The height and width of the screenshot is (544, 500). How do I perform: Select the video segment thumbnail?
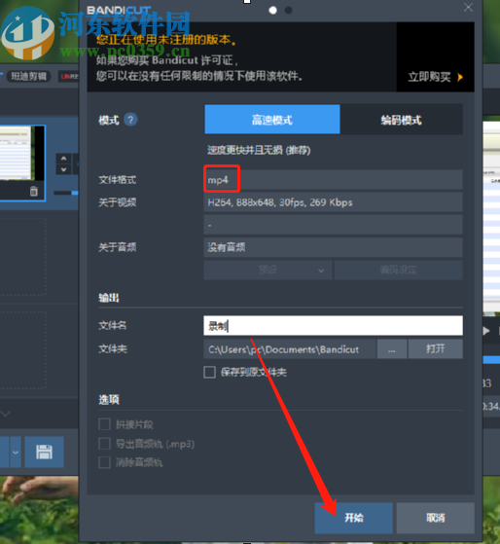tap(21, 154)
